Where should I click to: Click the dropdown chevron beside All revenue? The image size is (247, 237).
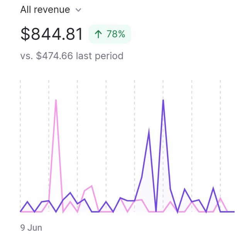[x=78, y=10]
